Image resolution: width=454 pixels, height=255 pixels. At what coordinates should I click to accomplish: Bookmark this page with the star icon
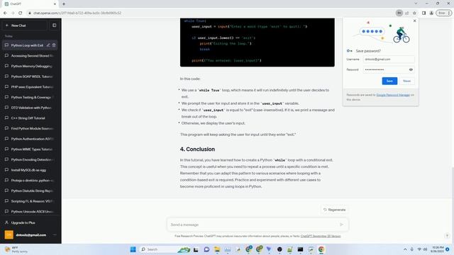tap(414, 13)
